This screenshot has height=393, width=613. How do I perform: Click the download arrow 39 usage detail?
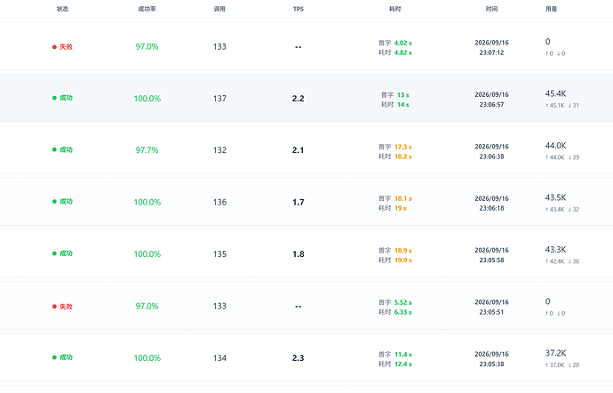pos(574,157)
